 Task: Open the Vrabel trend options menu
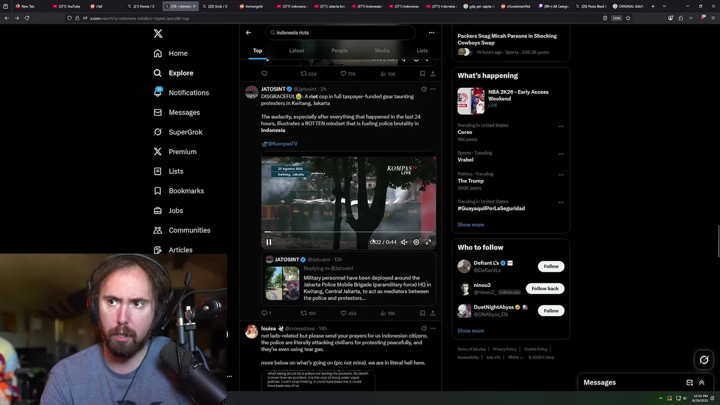point(561,154)
